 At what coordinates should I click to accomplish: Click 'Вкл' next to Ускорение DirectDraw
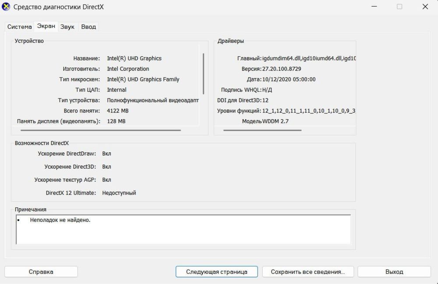106,154
